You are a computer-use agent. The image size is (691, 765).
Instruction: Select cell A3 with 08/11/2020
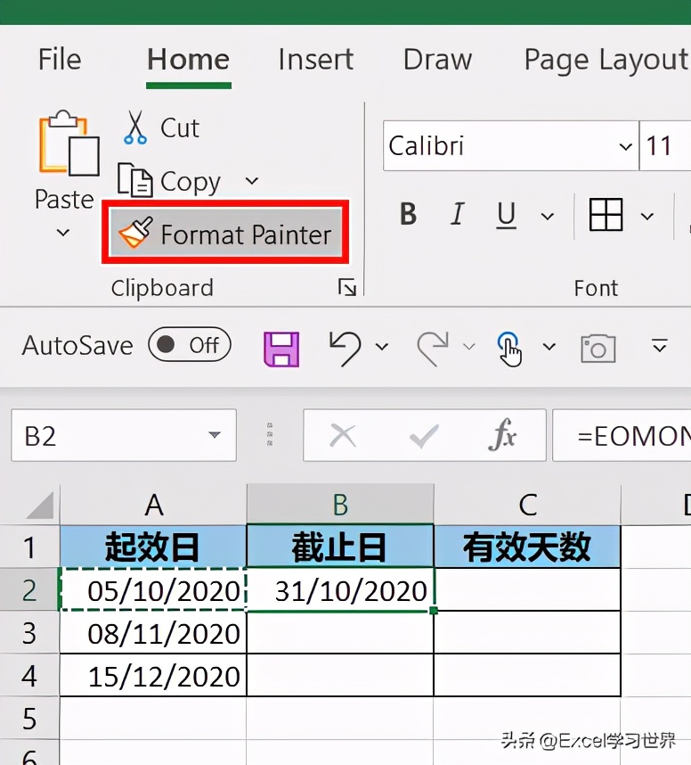(x=153, y=633)
